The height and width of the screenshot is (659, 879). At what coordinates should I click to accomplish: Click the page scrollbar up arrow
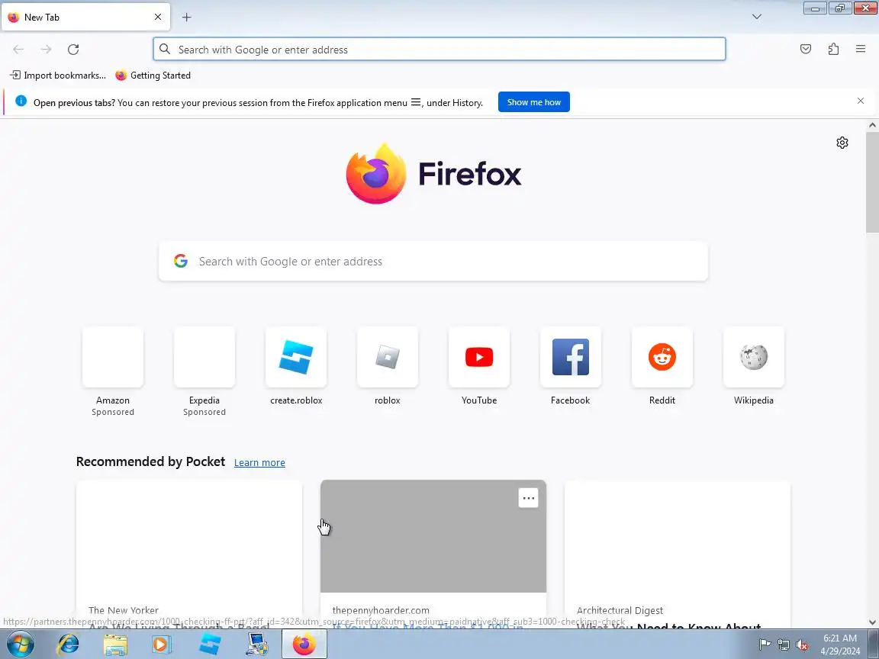tap(872, 126)
